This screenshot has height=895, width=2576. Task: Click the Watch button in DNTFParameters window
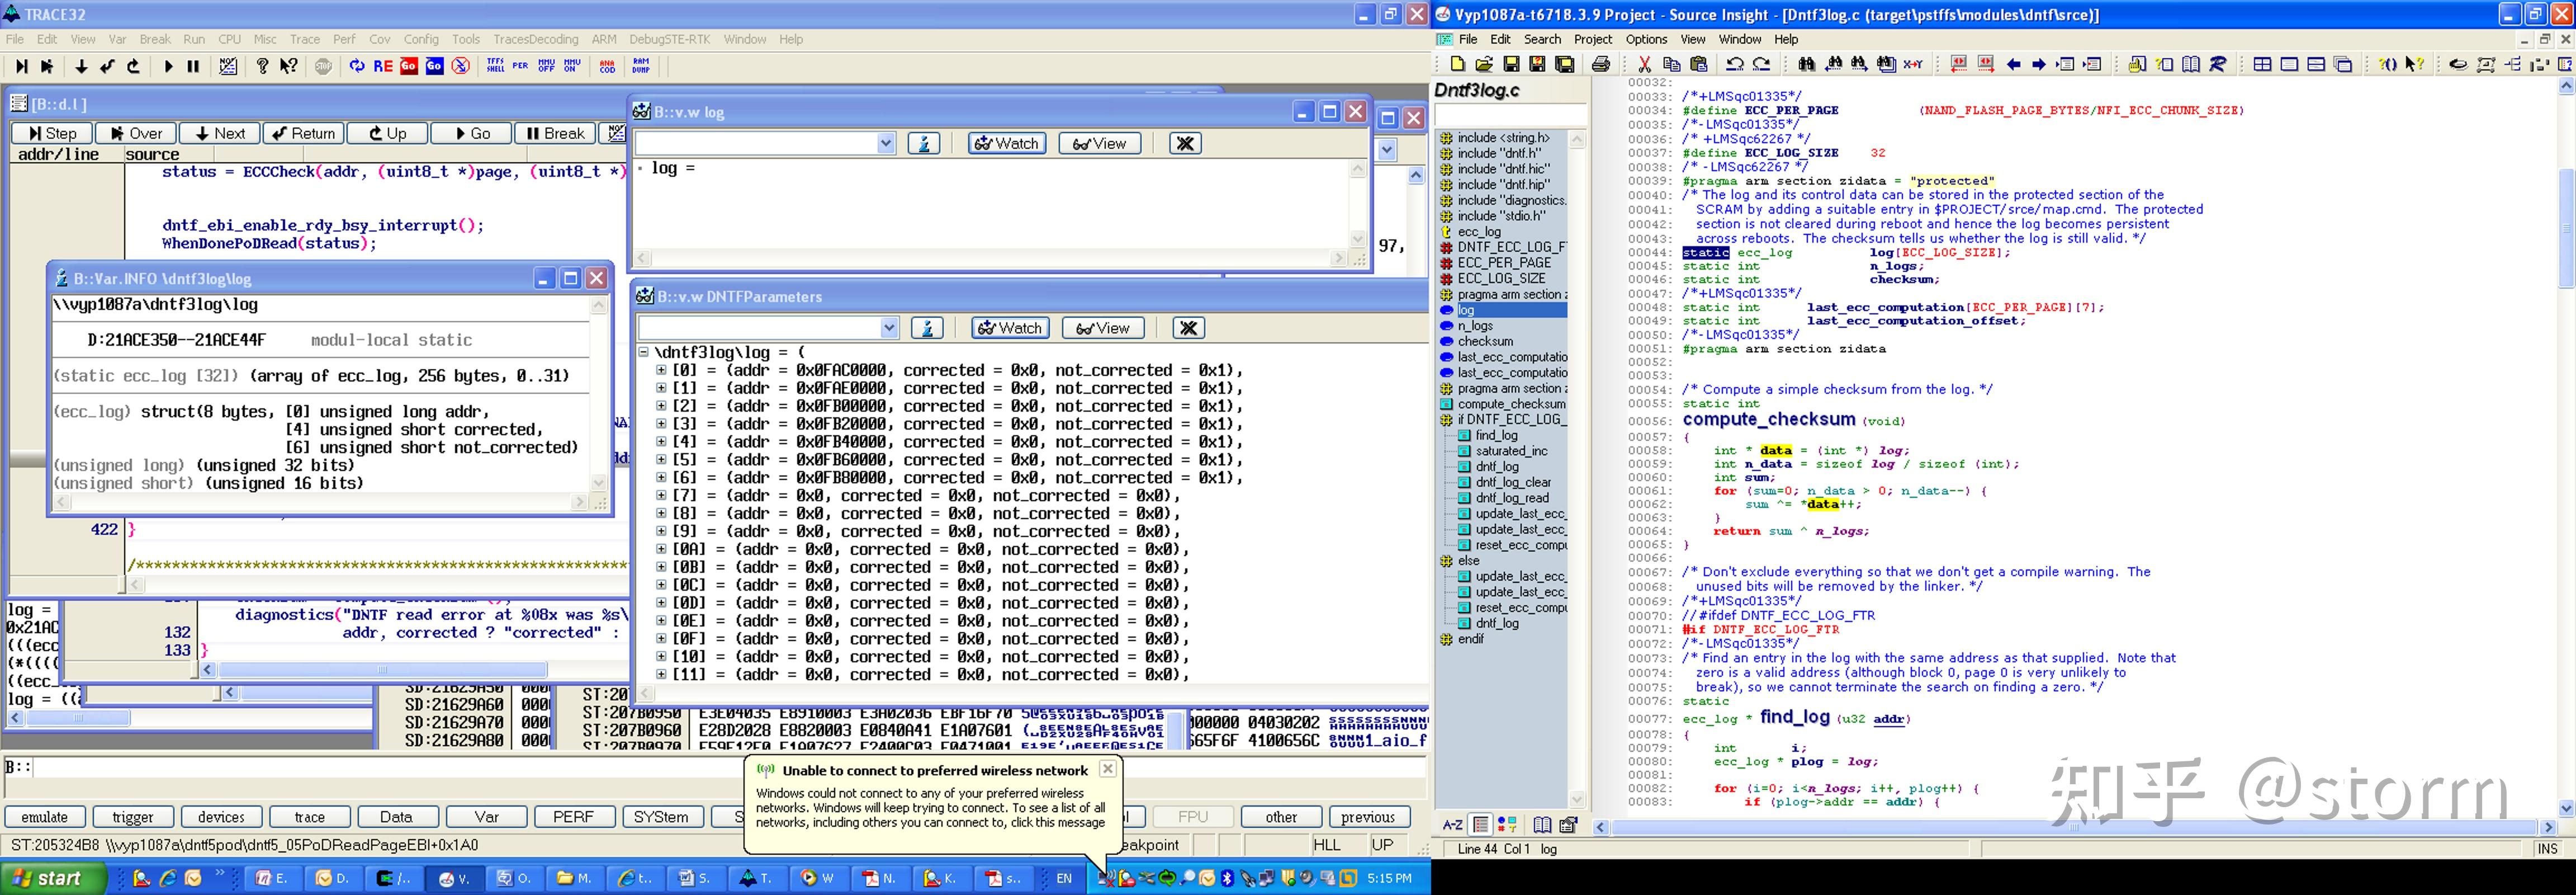click(1009, 328)
